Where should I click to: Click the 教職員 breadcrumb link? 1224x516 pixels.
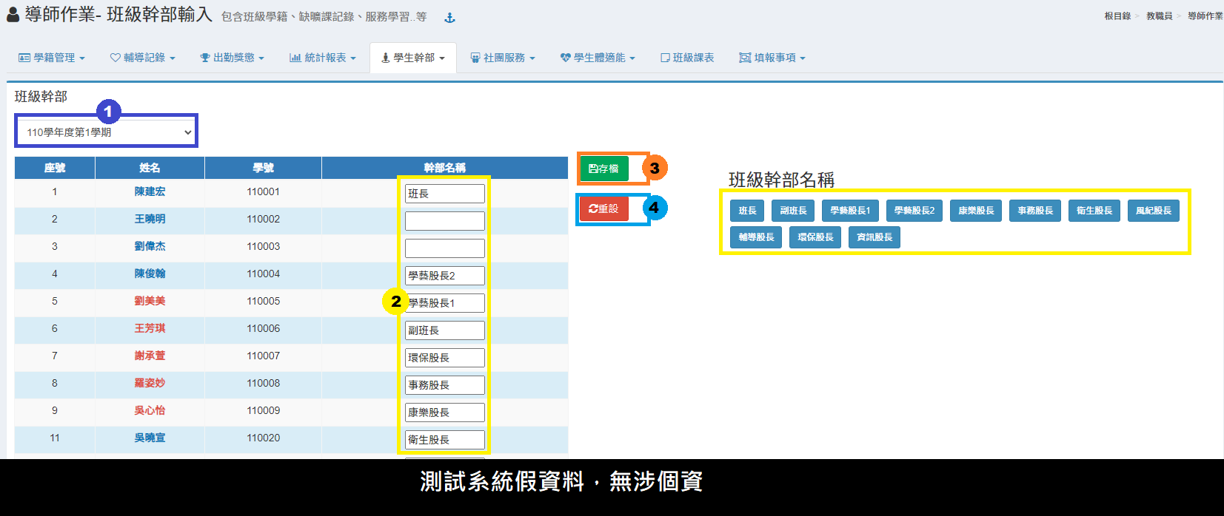coord(1159,16)
